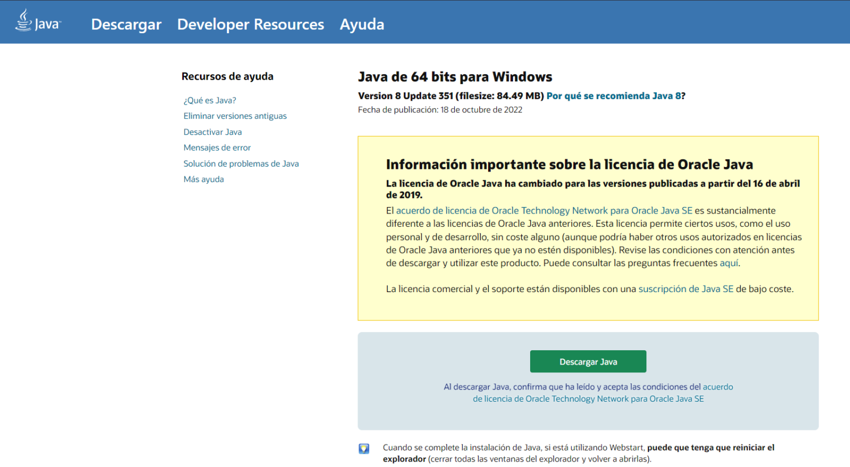Click the Java de 64 bits para Windows title
This screenshot has height=467, width=850.
coord(455,76)
